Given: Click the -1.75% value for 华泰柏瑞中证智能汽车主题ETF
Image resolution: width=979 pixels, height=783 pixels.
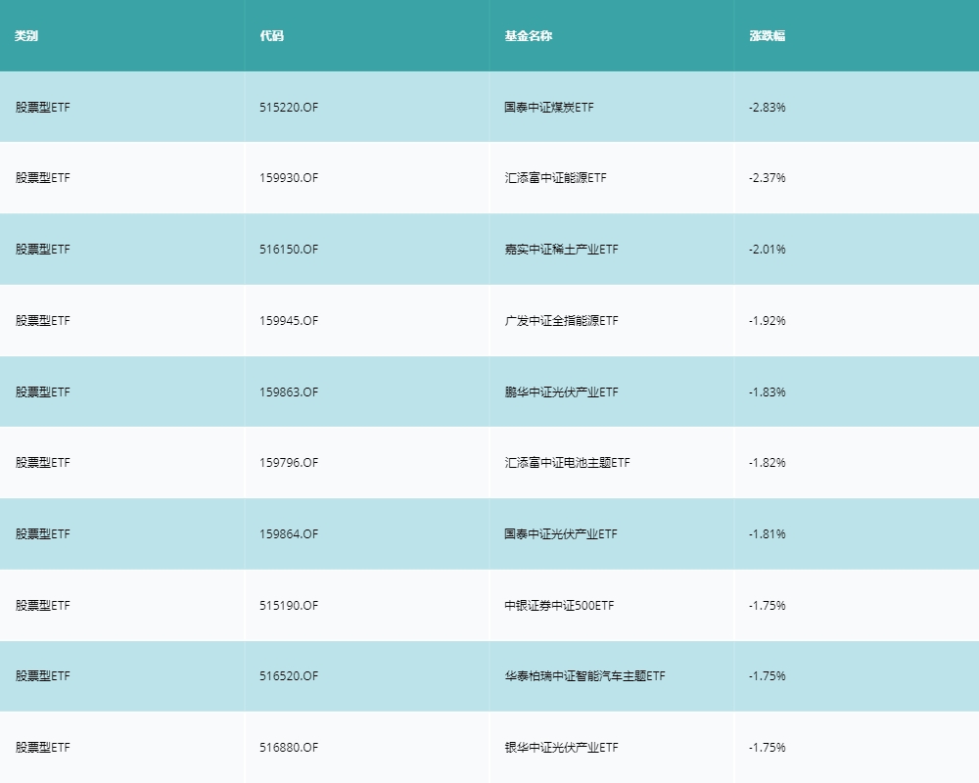Looking at the screenshot, I should 768,676.
